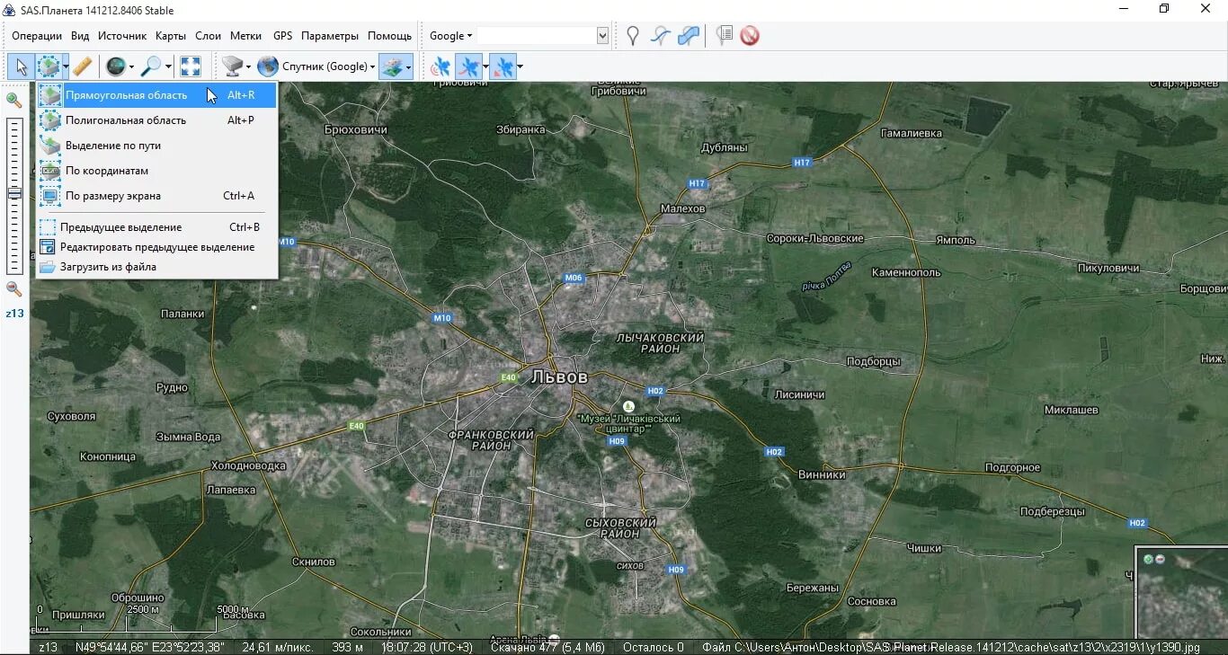Click the minimap thumbnail preview
Image resolution: width=1228 pixels, height=655 pixels.
pyautogui.click(x=1182, y=594)
